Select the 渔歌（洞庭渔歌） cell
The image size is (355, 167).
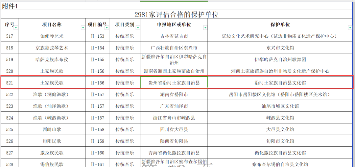tap(52, 95)
